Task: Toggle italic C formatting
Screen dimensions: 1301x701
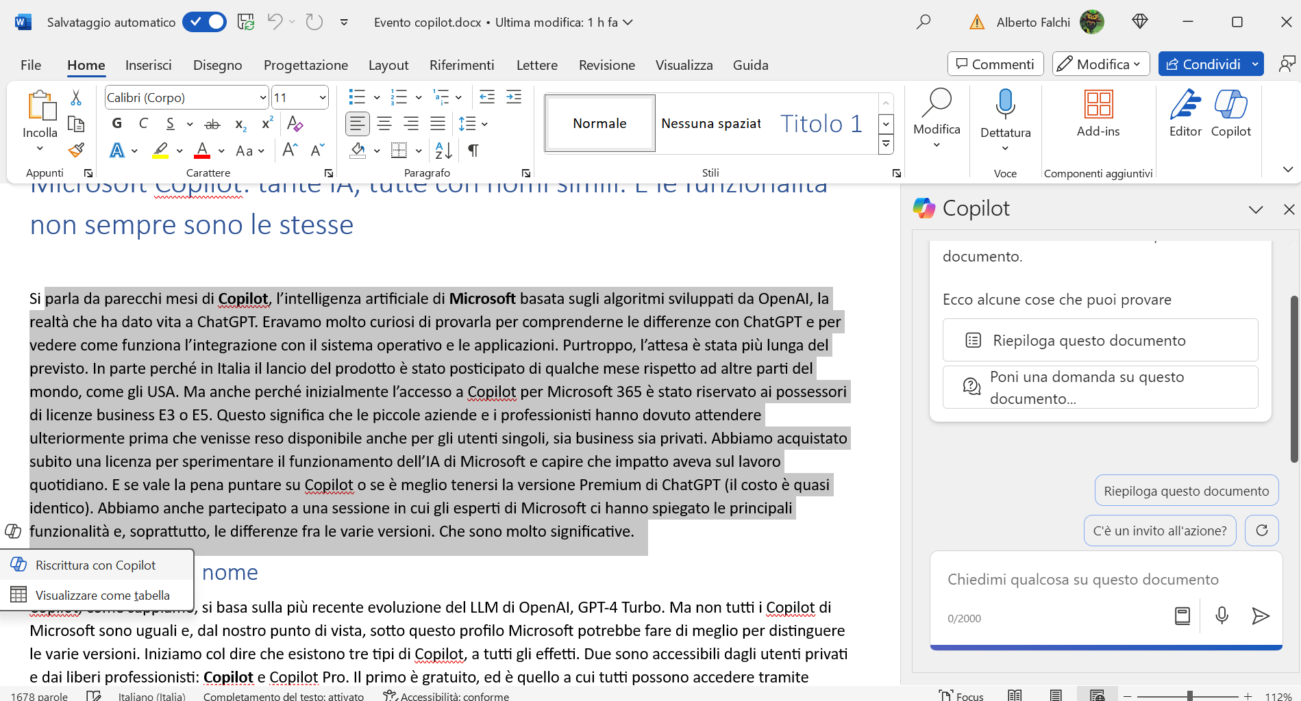Action: tap(143, 124)
